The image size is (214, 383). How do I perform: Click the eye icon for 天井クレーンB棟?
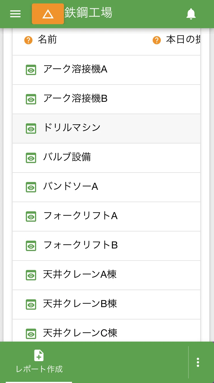tap(31, 305)
